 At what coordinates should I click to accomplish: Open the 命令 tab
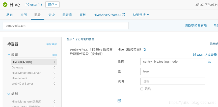point(51,15)
